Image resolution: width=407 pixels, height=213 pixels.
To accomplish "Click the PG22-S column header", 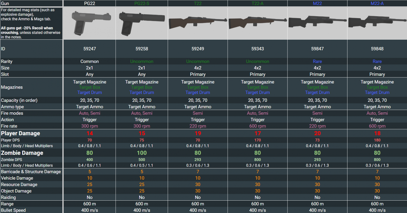I will (x=142, y=3).
